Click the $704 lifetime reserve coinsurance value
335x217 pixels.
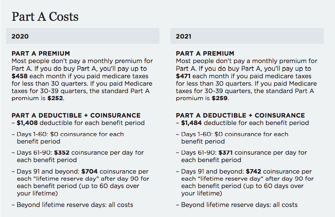pyautogui.click(x=90, y=171)
